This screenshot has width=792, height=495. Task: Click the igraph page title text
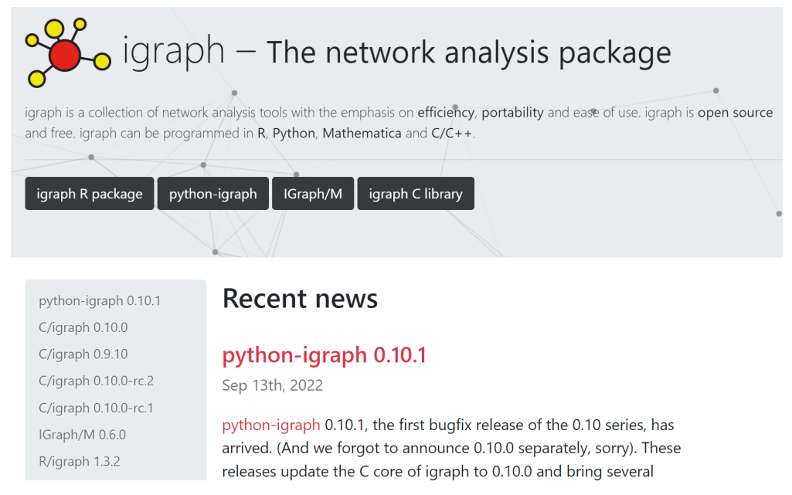[x=396, y=52]
